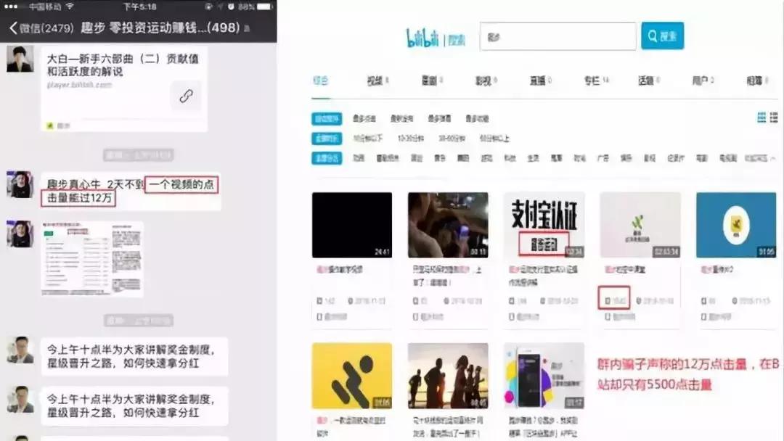The height and width of the screenshot is (441, 784).
Task: Expand the 用户 search category
Action: 703,81
